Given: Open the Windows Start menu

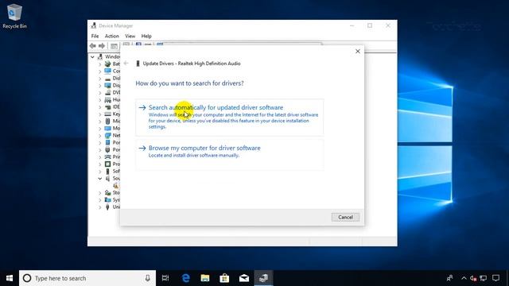Looking at the screenshot, I should tap(10, 278).
